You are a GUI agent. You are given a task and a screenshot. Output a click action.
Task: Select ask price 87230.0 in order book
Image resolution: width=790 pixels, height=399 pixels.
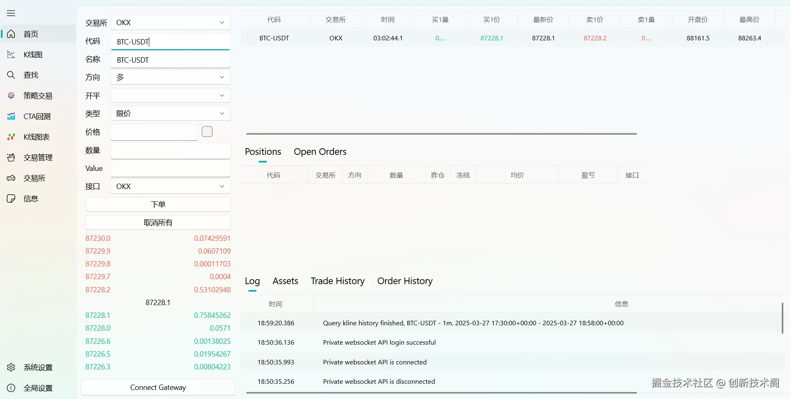point(98,238)
